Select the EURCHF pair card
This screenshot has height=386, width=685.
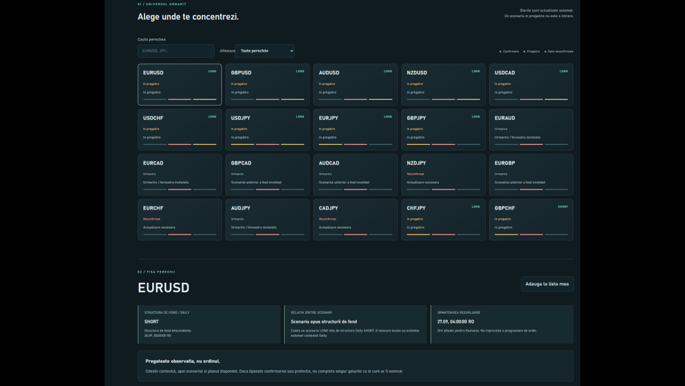point(179,220)
